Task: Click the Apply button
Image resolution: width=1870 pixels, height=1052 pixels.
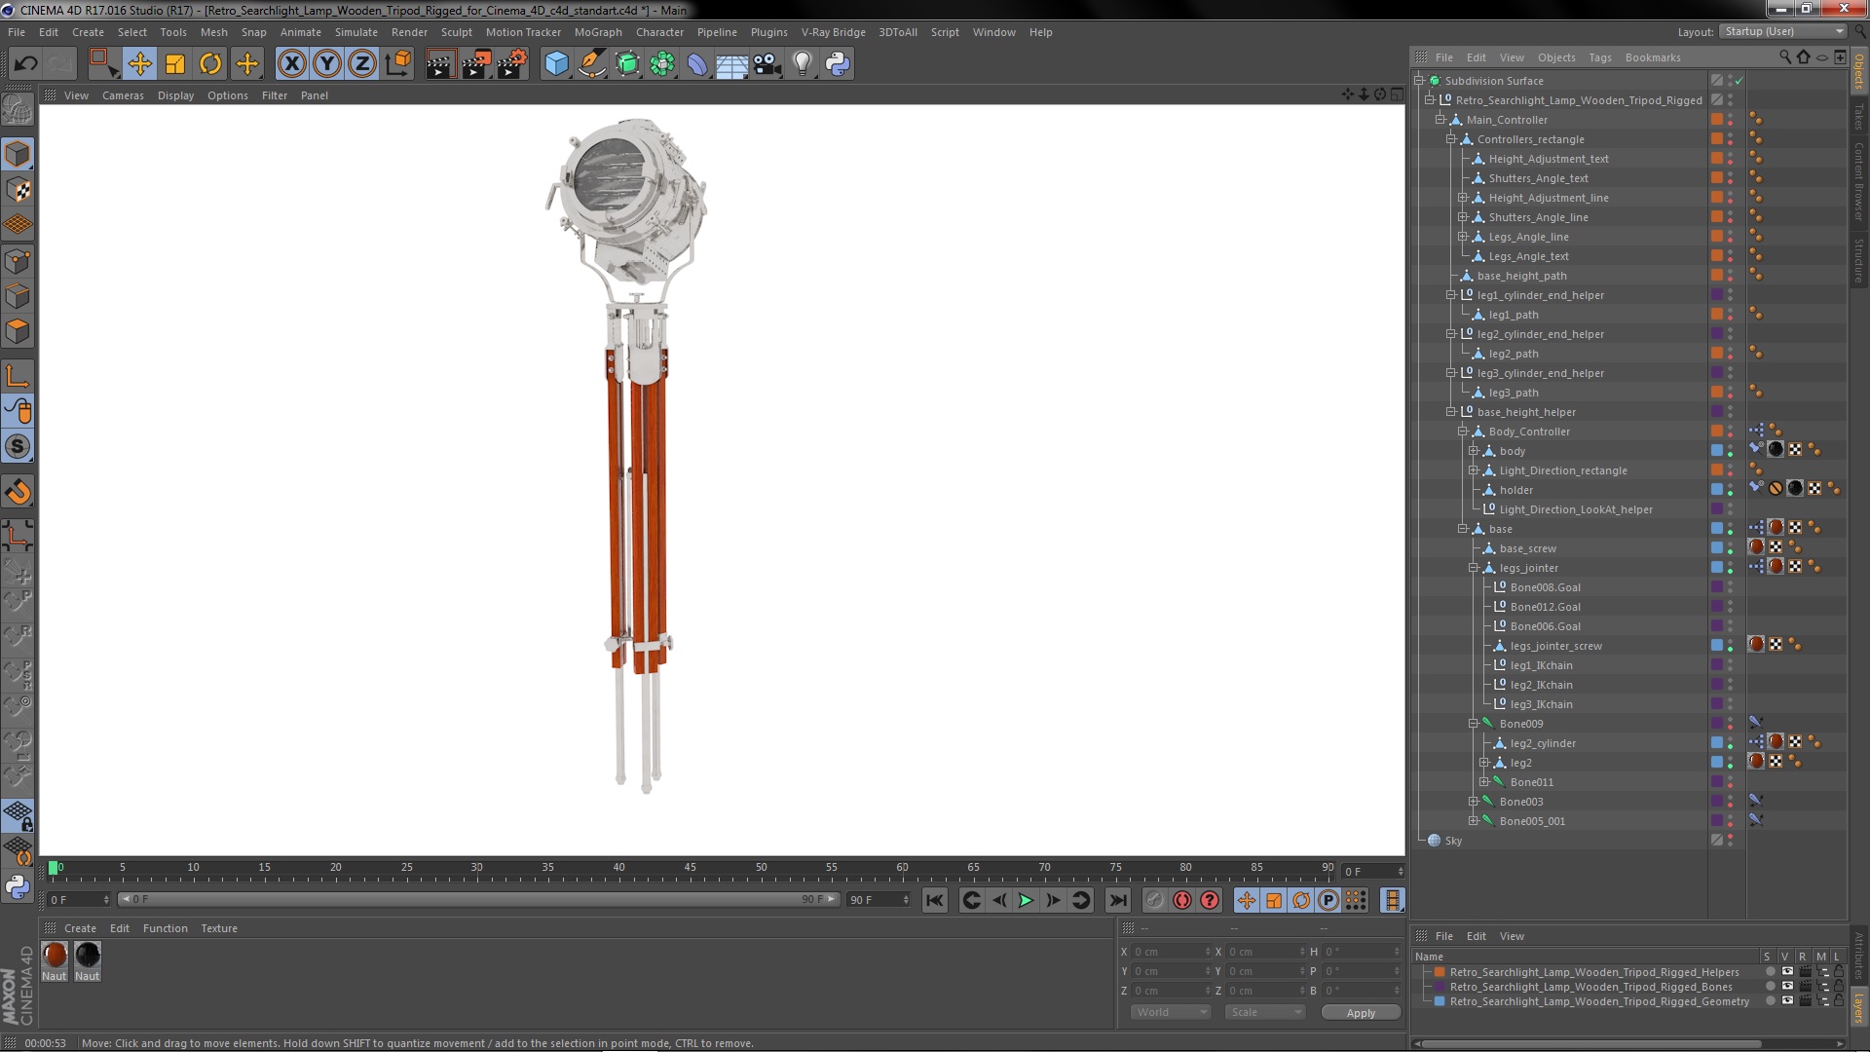Action: click(1360, 1013)
